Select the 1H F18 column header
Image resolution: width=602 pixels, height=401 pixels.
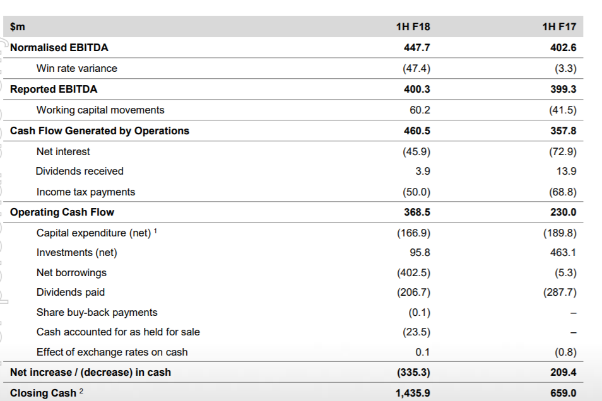(x=413, y=27)
